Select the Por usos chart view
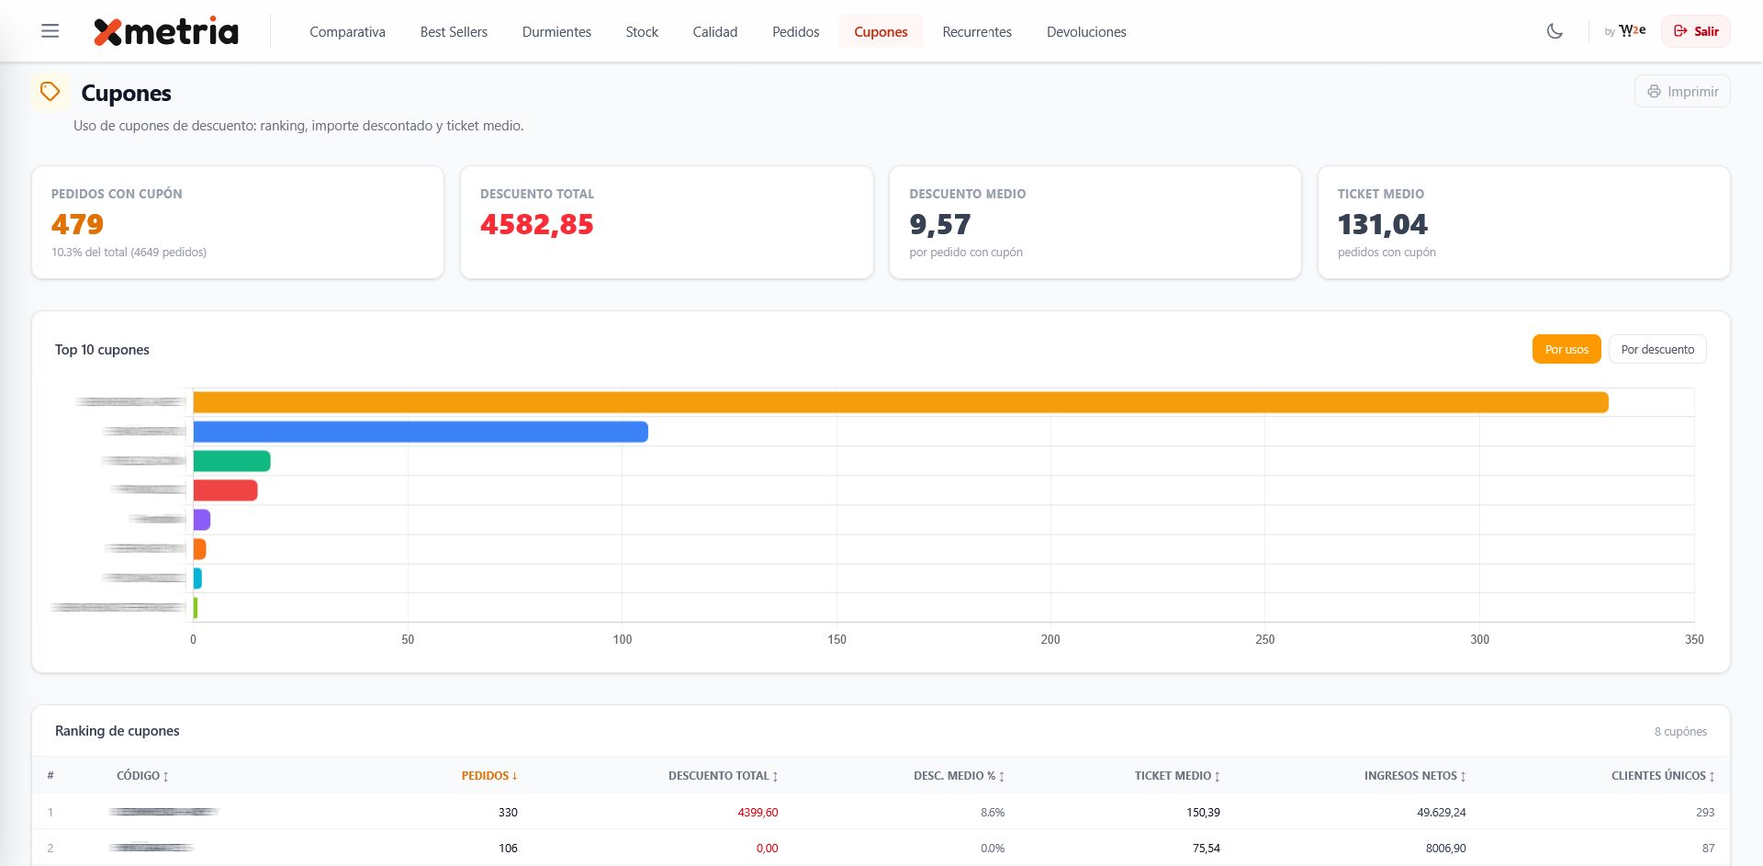 pyautogui.click(x=1566, y=350)
